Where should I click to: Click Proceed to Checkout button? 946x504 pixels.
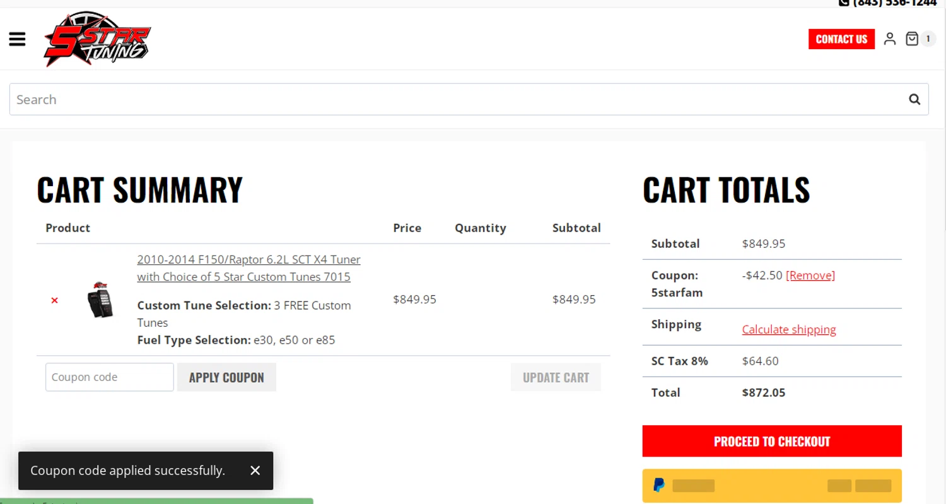772,441
